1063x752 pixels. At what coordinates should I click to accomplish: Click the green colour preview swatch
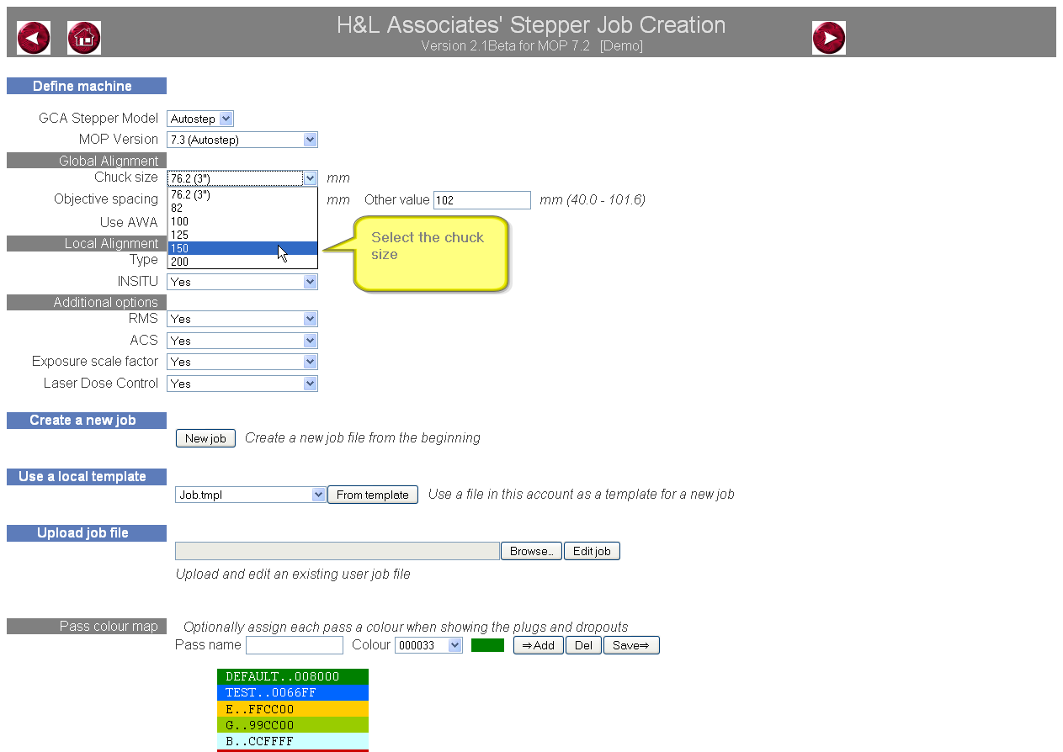coord(487,645)
